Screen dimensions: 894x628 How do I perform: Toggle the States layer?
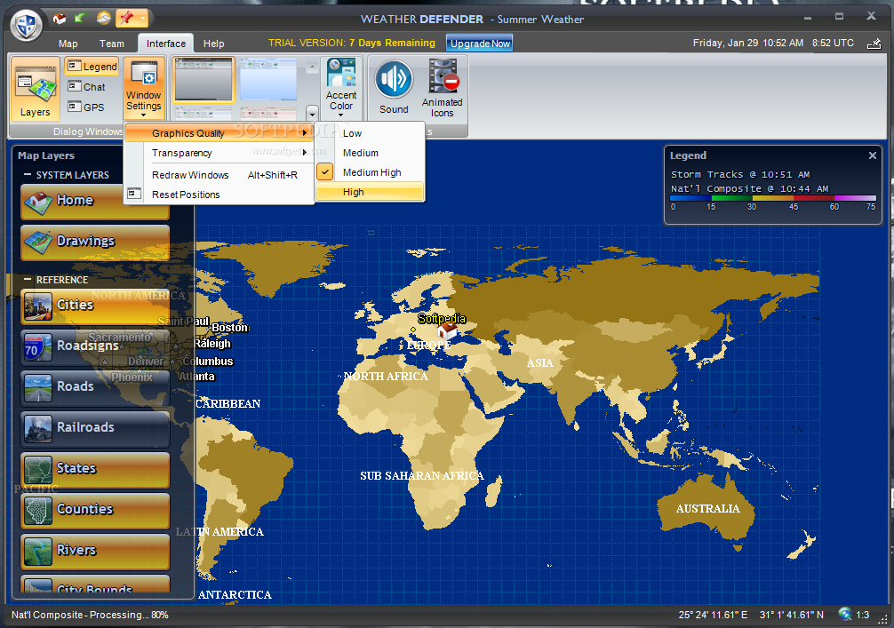(x=95, y=470)
